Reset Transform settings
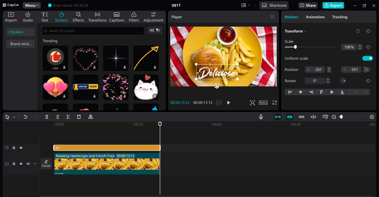 pyautogui.click(x=358, y=31)
